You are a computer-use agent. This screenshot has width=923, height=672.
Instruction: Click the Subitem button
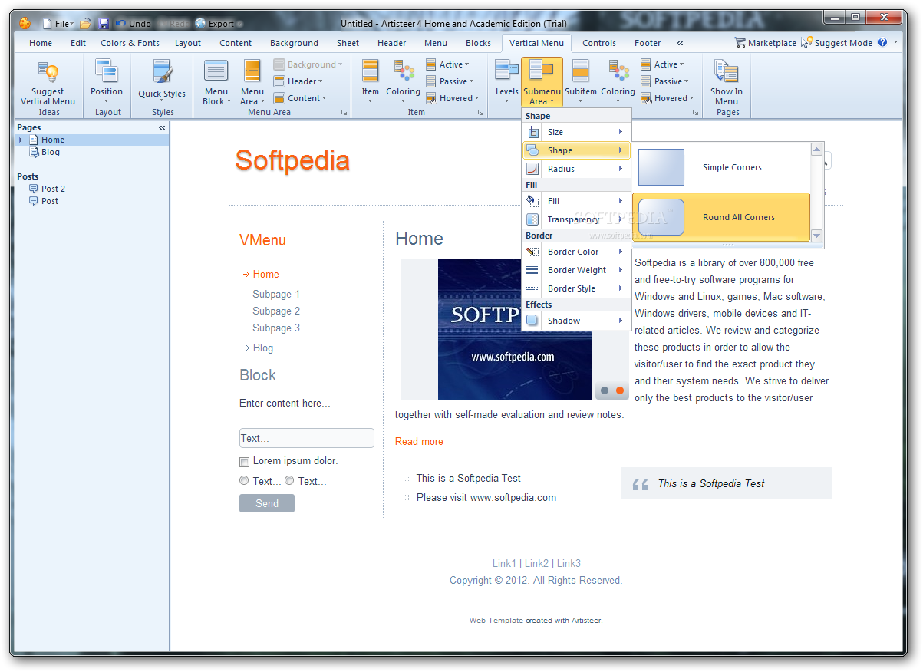581,82
